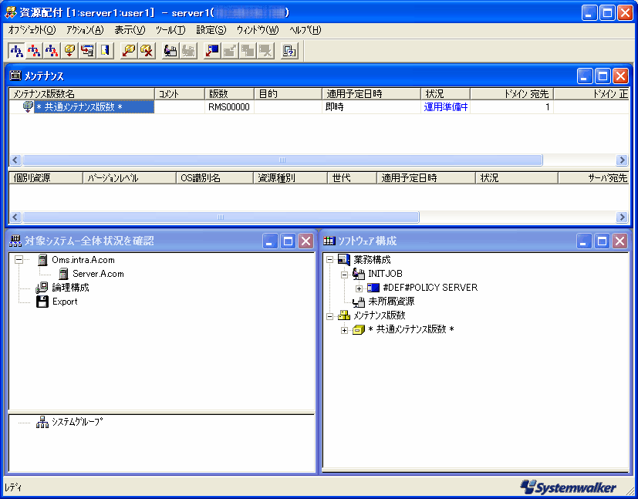This screenshot has width=638, height=499.
Task: Click the blue hierarchy tree toolbar icon
Action: pyautogui.click(x=16, y=51)
